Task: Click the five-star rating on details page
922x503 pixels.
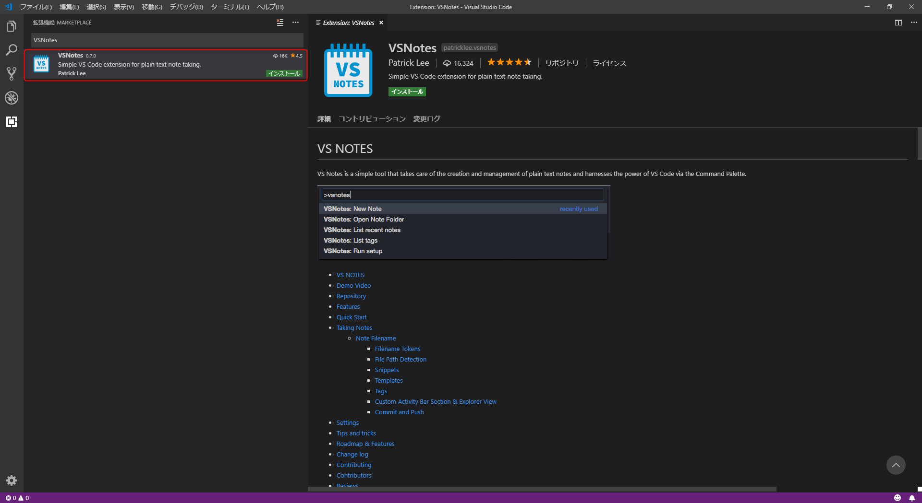Action: coord(509,62)
